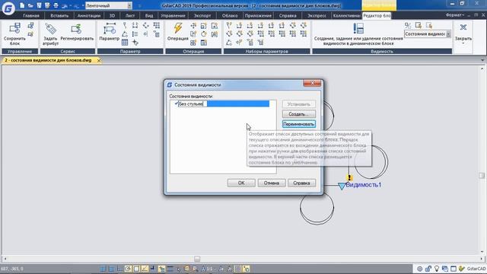Click the Регенерировать icon
The image size is (487, 274).
pyautogui.click(x=76, y=29)
